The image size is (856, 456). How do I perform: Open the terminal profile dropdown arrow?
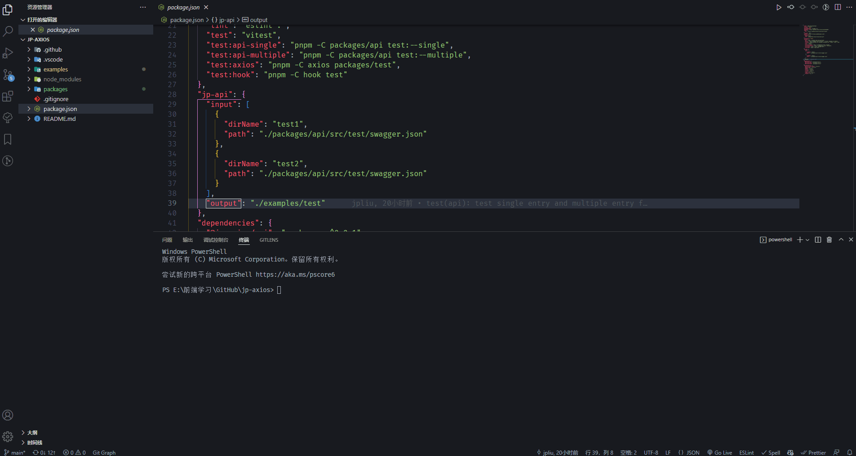(x=807, y=239)
